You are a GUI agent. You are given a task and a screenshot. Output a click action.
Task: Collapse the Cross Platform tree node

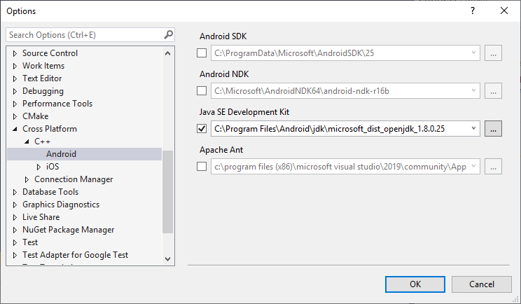pyautogui.click(x=15, y=129)
